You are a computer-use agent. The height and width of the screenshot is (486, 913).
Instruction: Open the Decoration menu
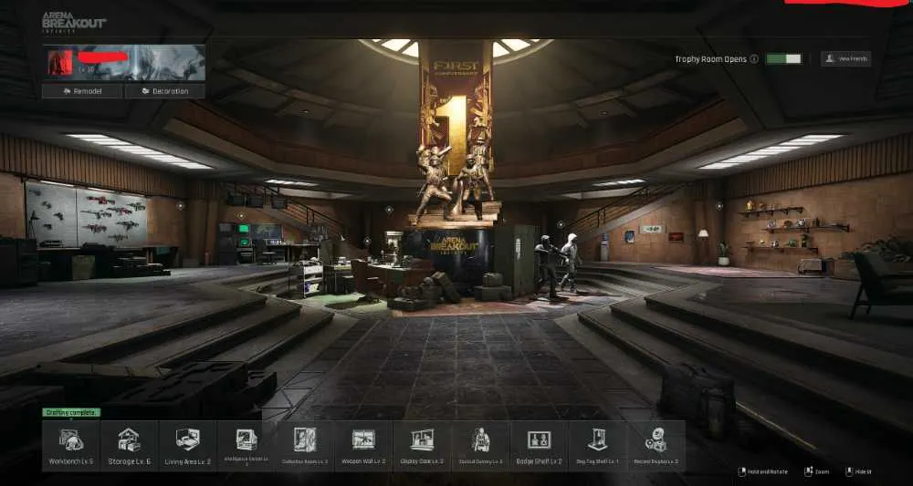[x=164, y=91]
